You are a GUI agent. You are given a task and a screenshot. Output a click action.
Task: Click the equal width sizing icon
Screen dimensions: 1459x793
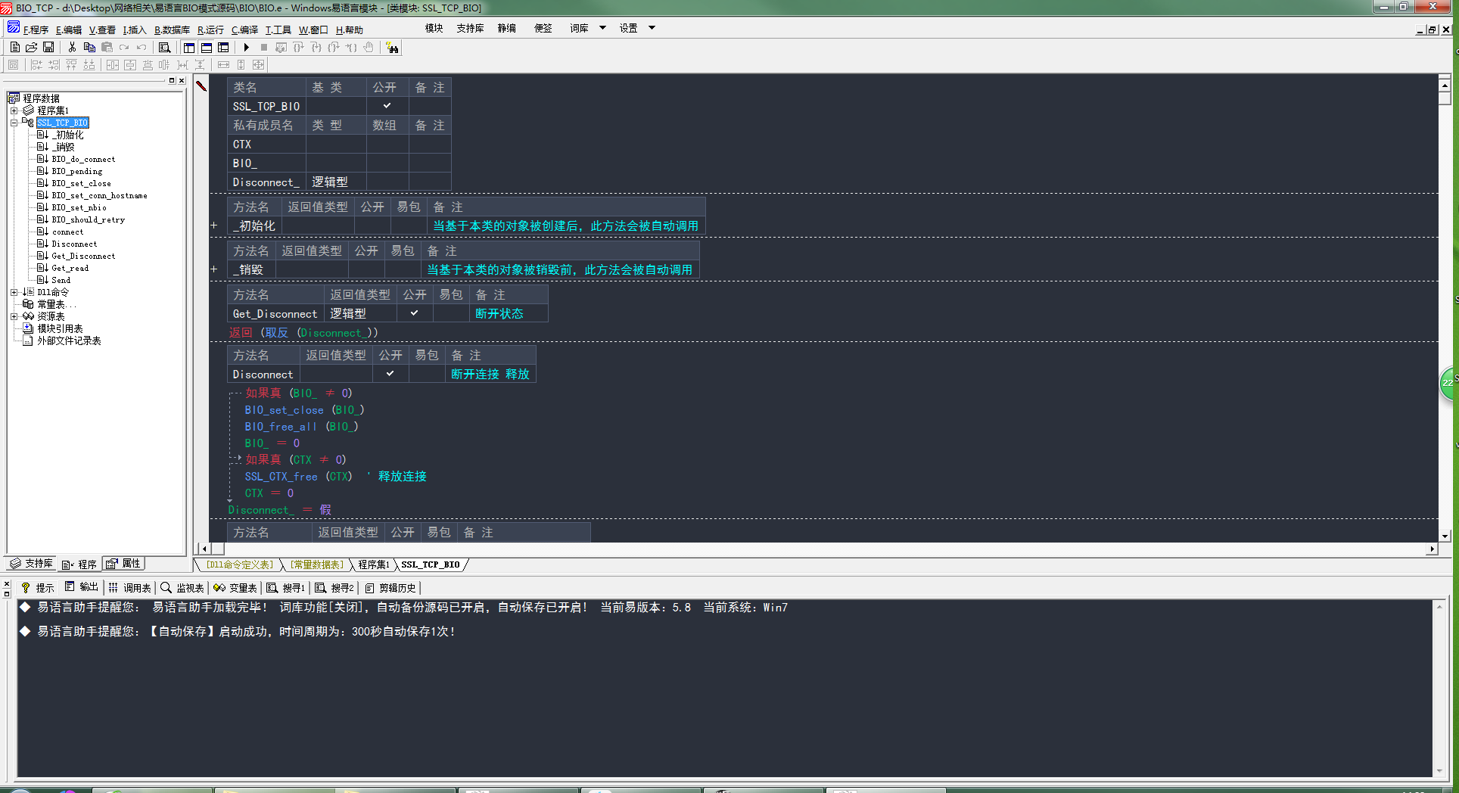pos(223,65)
